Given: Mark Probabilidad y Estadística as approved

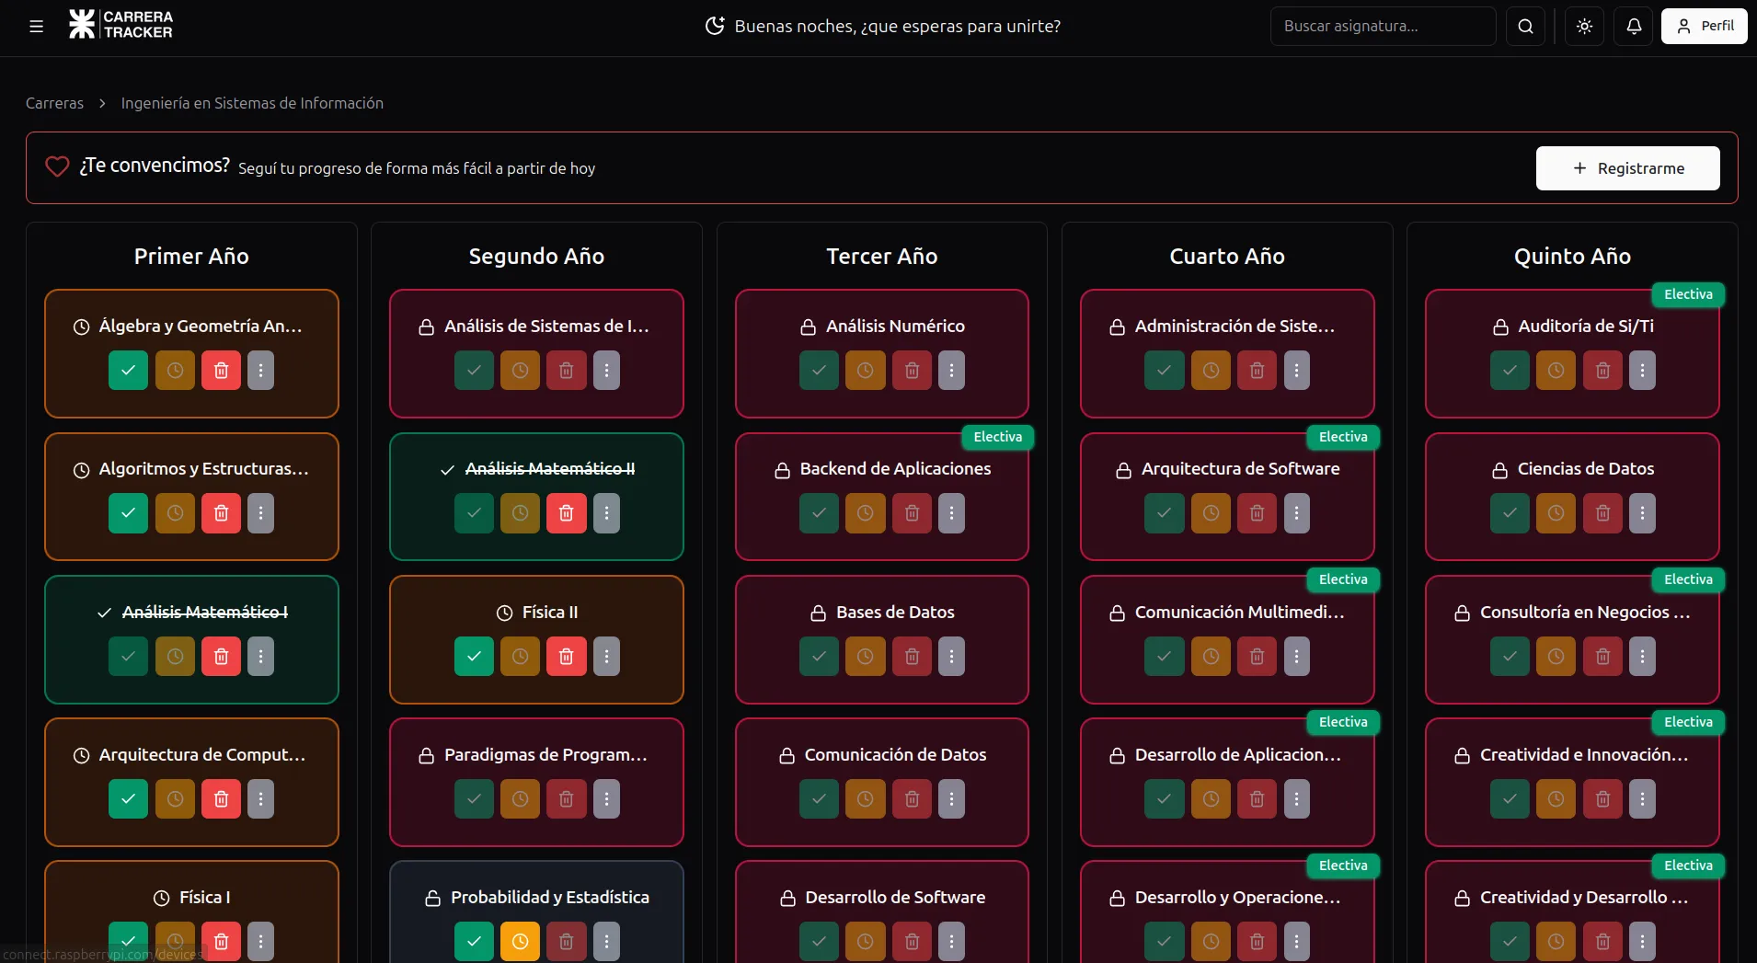Looking at the screenshot, I should (x=474, y=942).
